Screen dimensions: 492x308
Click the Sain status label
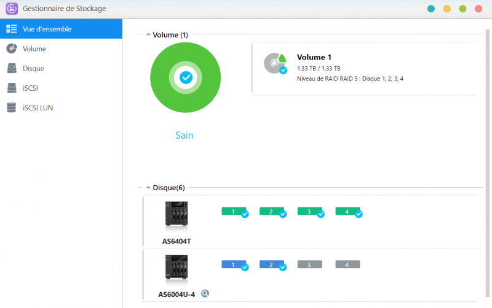point(184,135)
